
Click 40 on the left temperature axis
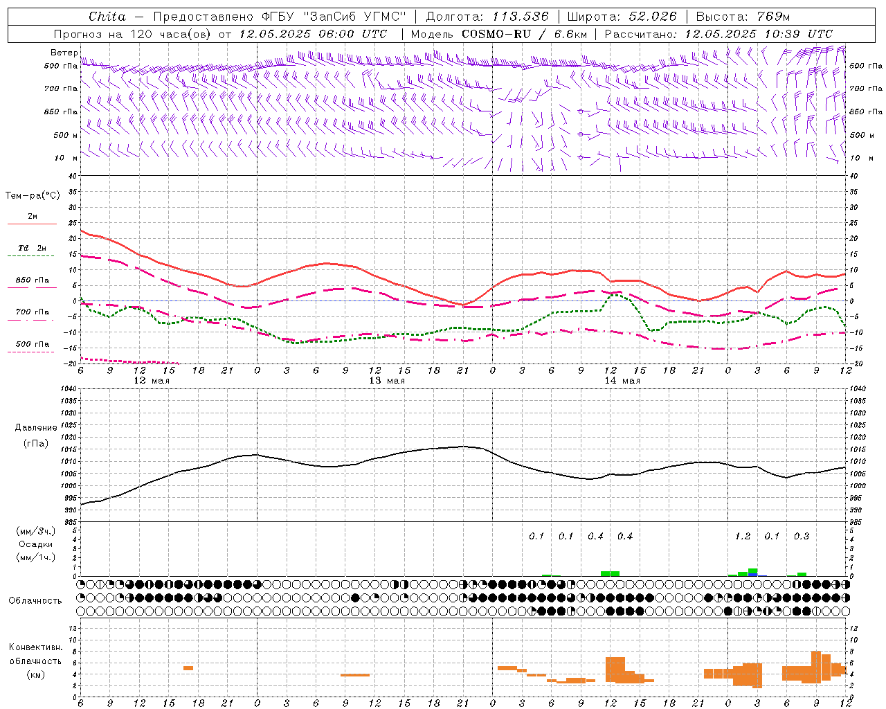pyautogui.click(x=71, y=177)
